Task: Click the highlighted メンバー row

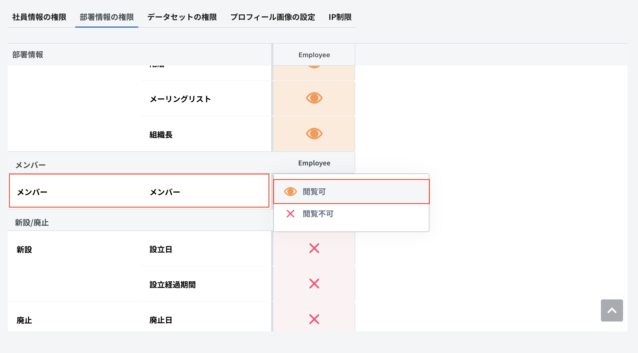Action: coord(139,191)
